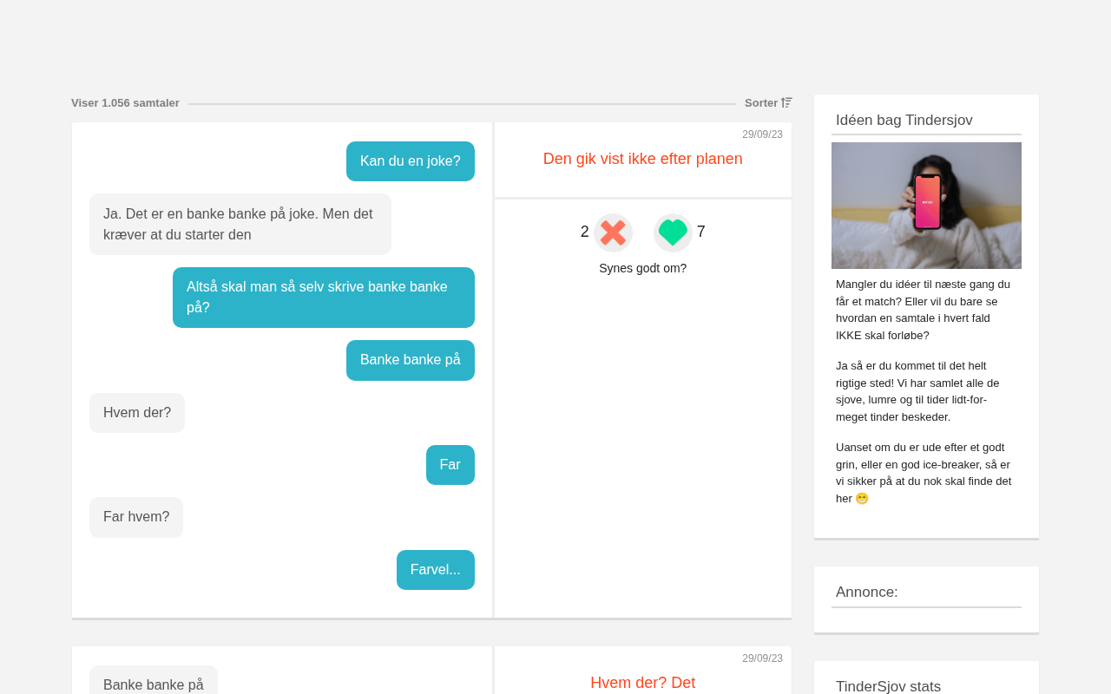Select the 'Far hvem?' grey bubble

(x=136, y=517)
